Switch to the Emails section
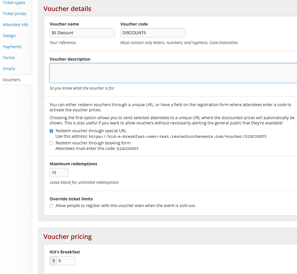 tap(9, 69)
